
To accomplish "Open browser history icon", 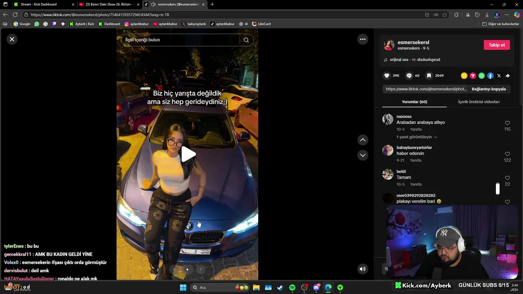I will (477, 15).
